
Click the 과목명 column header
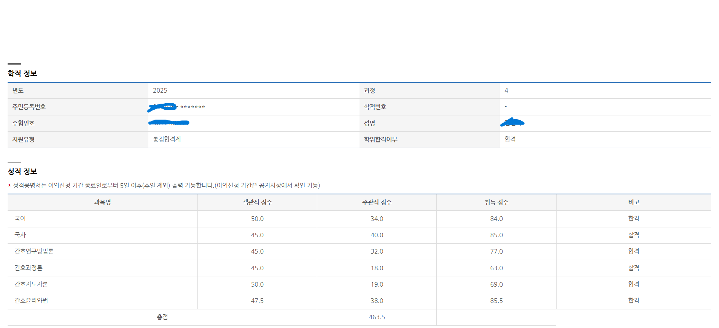102,202
